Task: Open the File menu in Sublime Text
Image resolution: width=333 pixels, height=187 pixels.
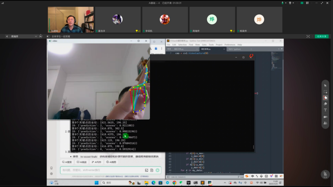Action: pos(168,45)
